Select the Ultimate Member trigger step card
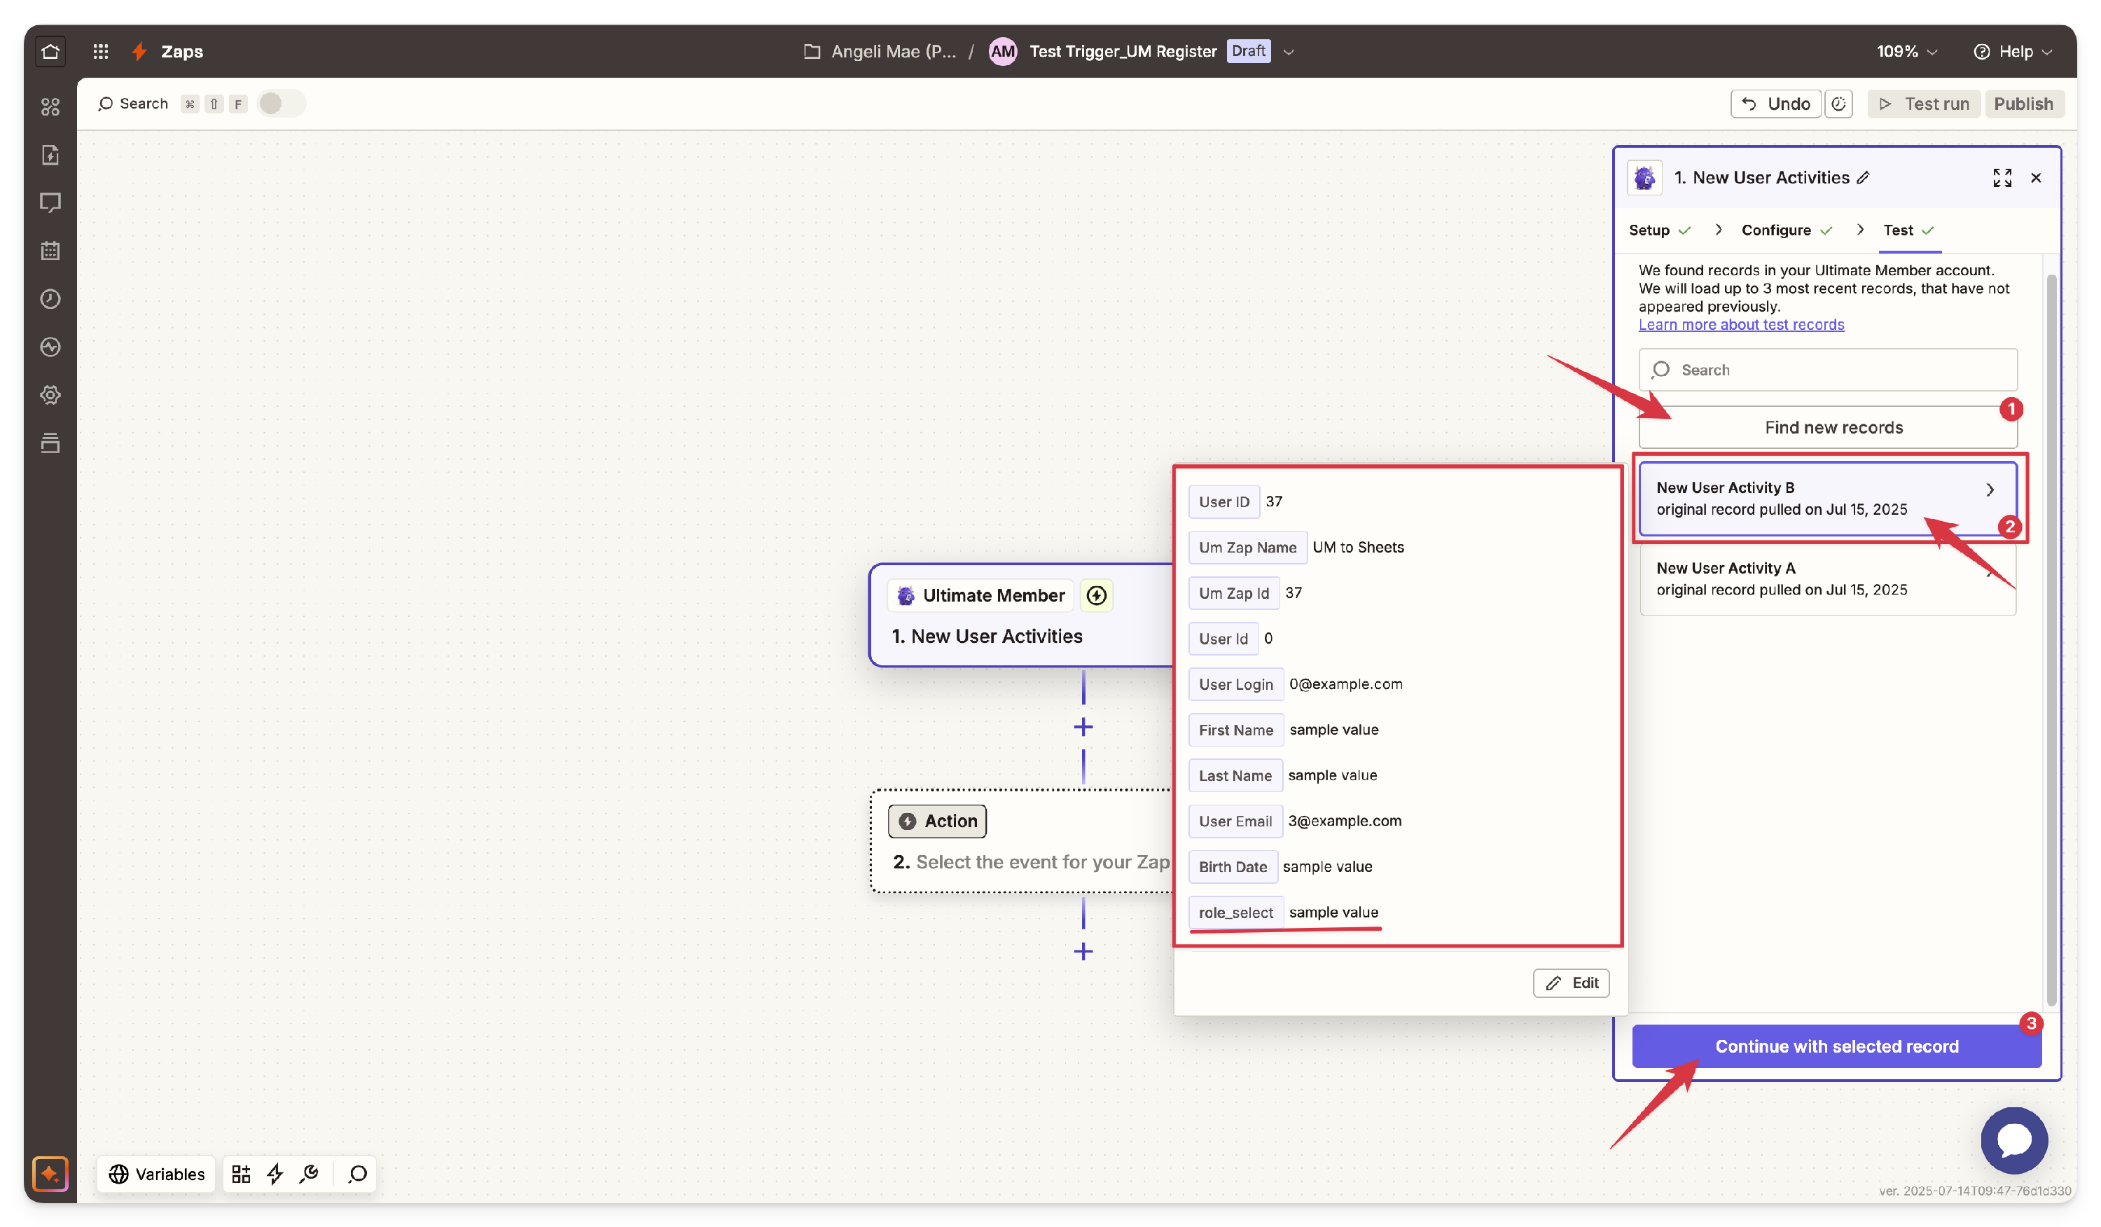 click(1021, 615)
